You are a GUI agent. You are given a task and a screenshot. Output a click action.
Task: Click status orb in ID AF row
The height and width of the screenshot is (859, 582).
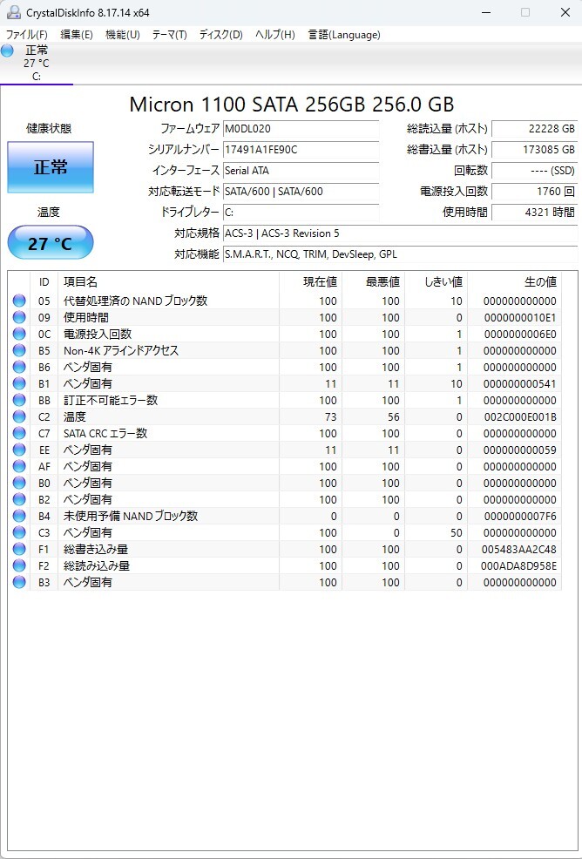pyautogui.click(x=19, y=466)
